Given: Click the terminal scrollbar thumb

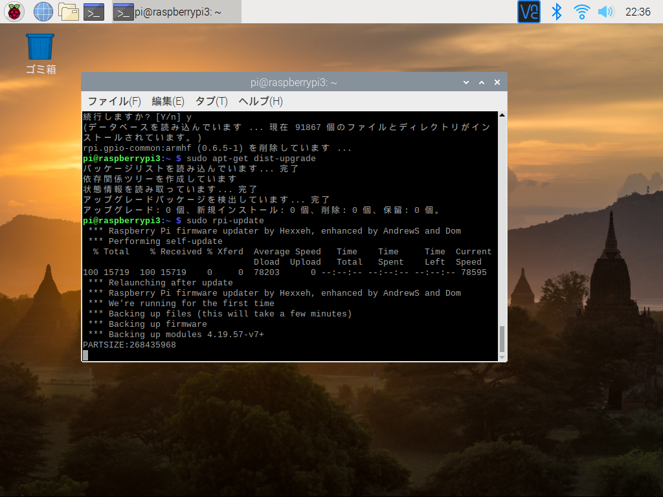Looking at the screenshot, I should [502, 338].
